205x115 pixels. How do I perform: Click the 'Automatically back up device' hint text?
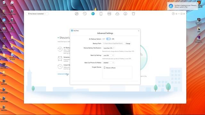click(x=117, y=59)
